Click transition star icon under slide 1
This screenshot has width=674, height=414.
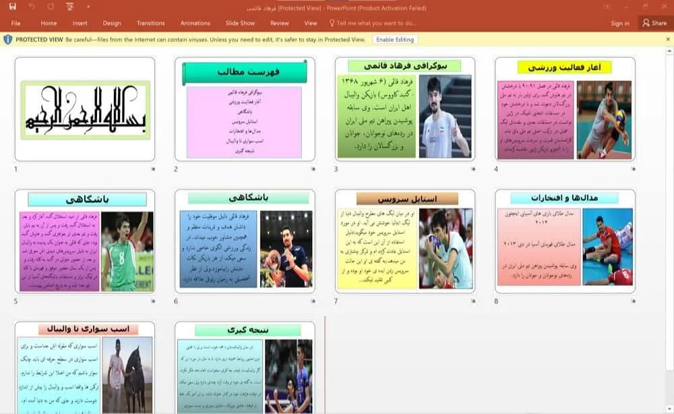[x=153, y=169]
